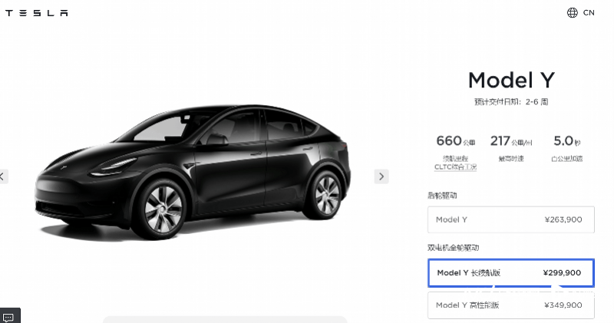
Task: Show the next car image with right chevron
Action: tap(381, 176)
